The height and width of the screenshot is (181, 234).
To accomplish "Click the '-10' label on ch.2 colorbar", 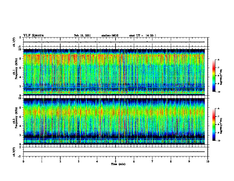I will [218, 141].
